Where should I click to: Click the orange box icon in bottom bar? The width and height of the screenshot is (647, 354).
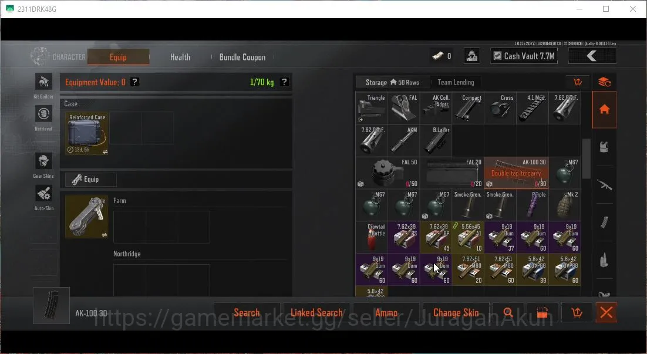point(542,313)
